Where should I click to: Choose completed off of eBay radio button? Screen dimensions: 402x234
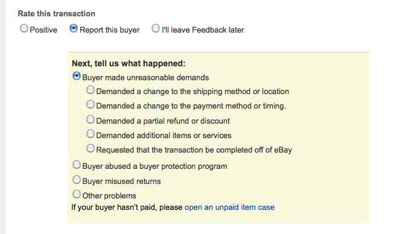point(91,148)
